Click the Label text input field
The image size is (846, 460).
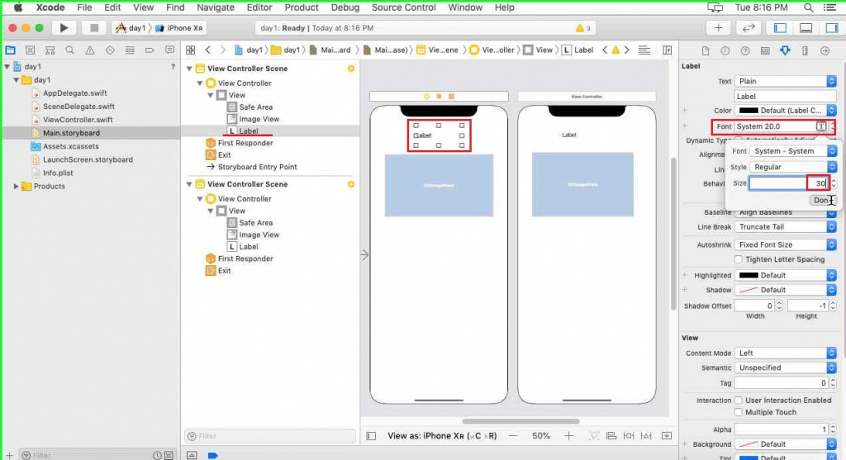(x=786, y=97)
